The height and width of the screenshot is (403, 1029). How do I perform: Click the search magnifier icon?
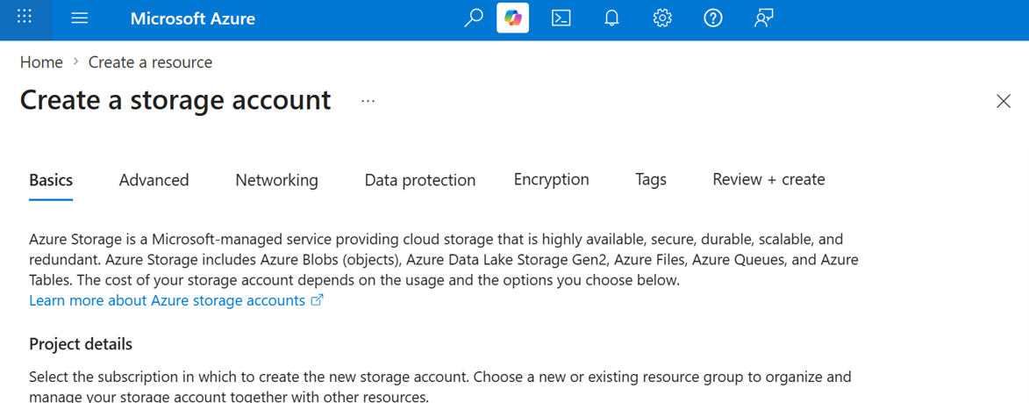coord(473,18)
